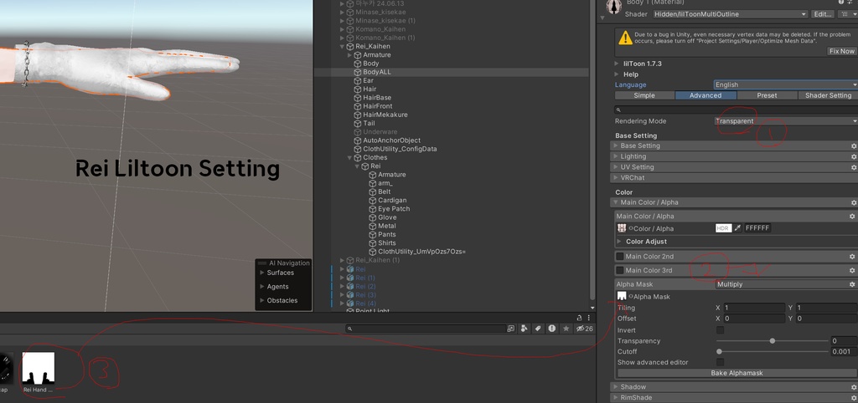858x403 pixels.
Task: Click the lilToon property search field
Action: 736,110
